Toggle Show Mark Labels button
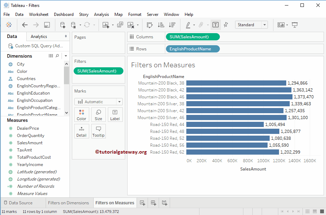The image size is (326, 215). point(215,25)
